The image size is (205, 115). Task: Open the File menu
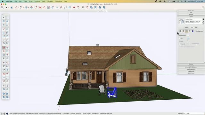pos(16,1)
